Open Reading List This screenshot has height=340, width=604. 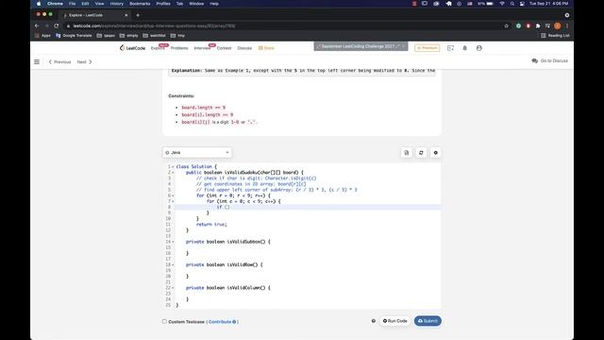pos(555,36)
